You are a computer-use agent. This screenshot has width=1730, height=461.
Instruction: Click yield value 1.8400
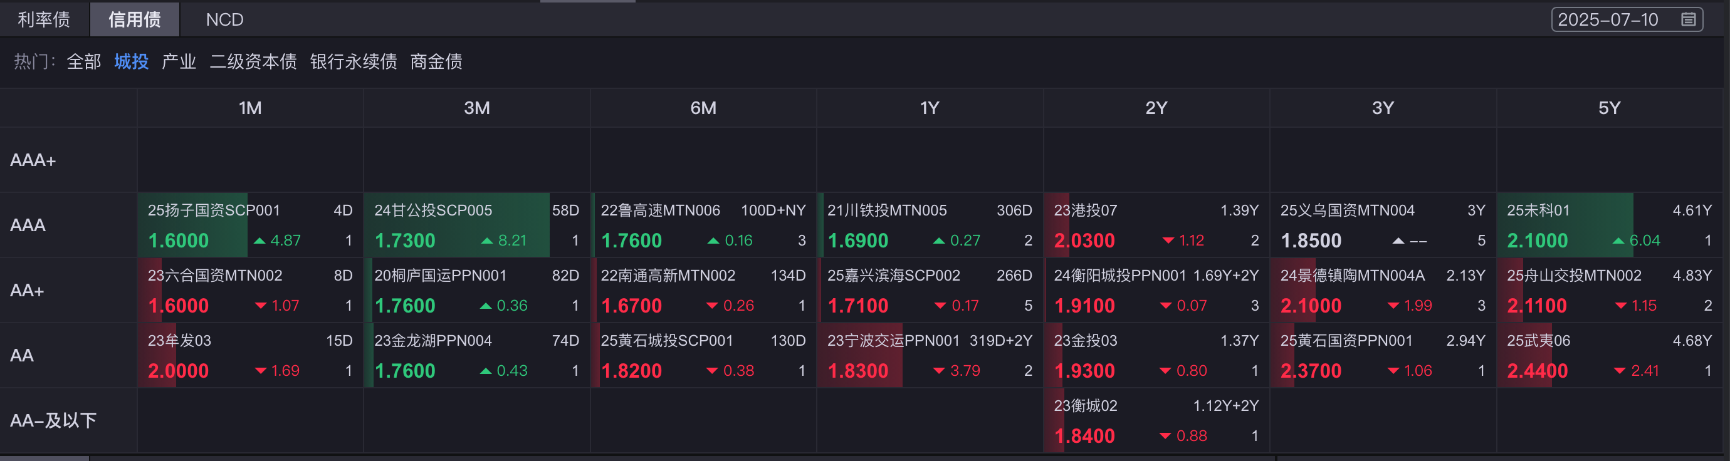pyautogui.click(x=1084, y=436)
